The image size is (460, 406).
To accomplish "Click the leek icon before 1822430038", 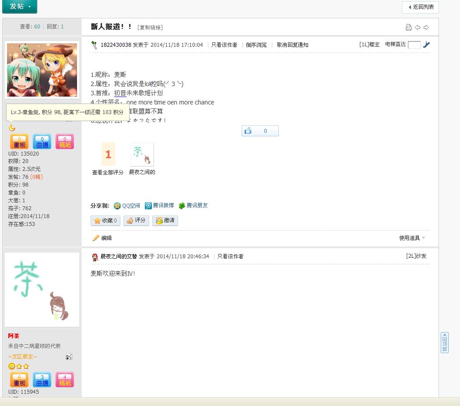I will pos(94,45).
